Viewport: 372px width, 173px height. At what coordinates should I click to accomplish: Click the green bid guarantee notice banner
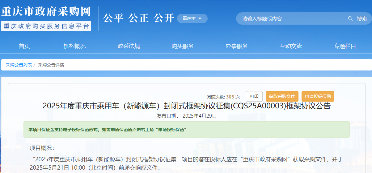coord(186,130)
